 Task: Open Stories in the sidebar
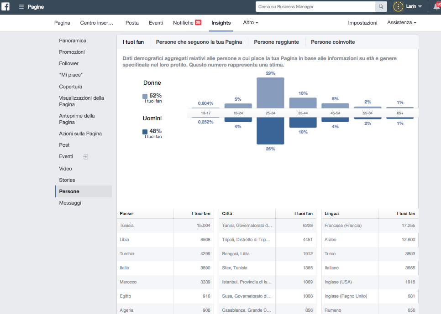[x=67, y=180]
